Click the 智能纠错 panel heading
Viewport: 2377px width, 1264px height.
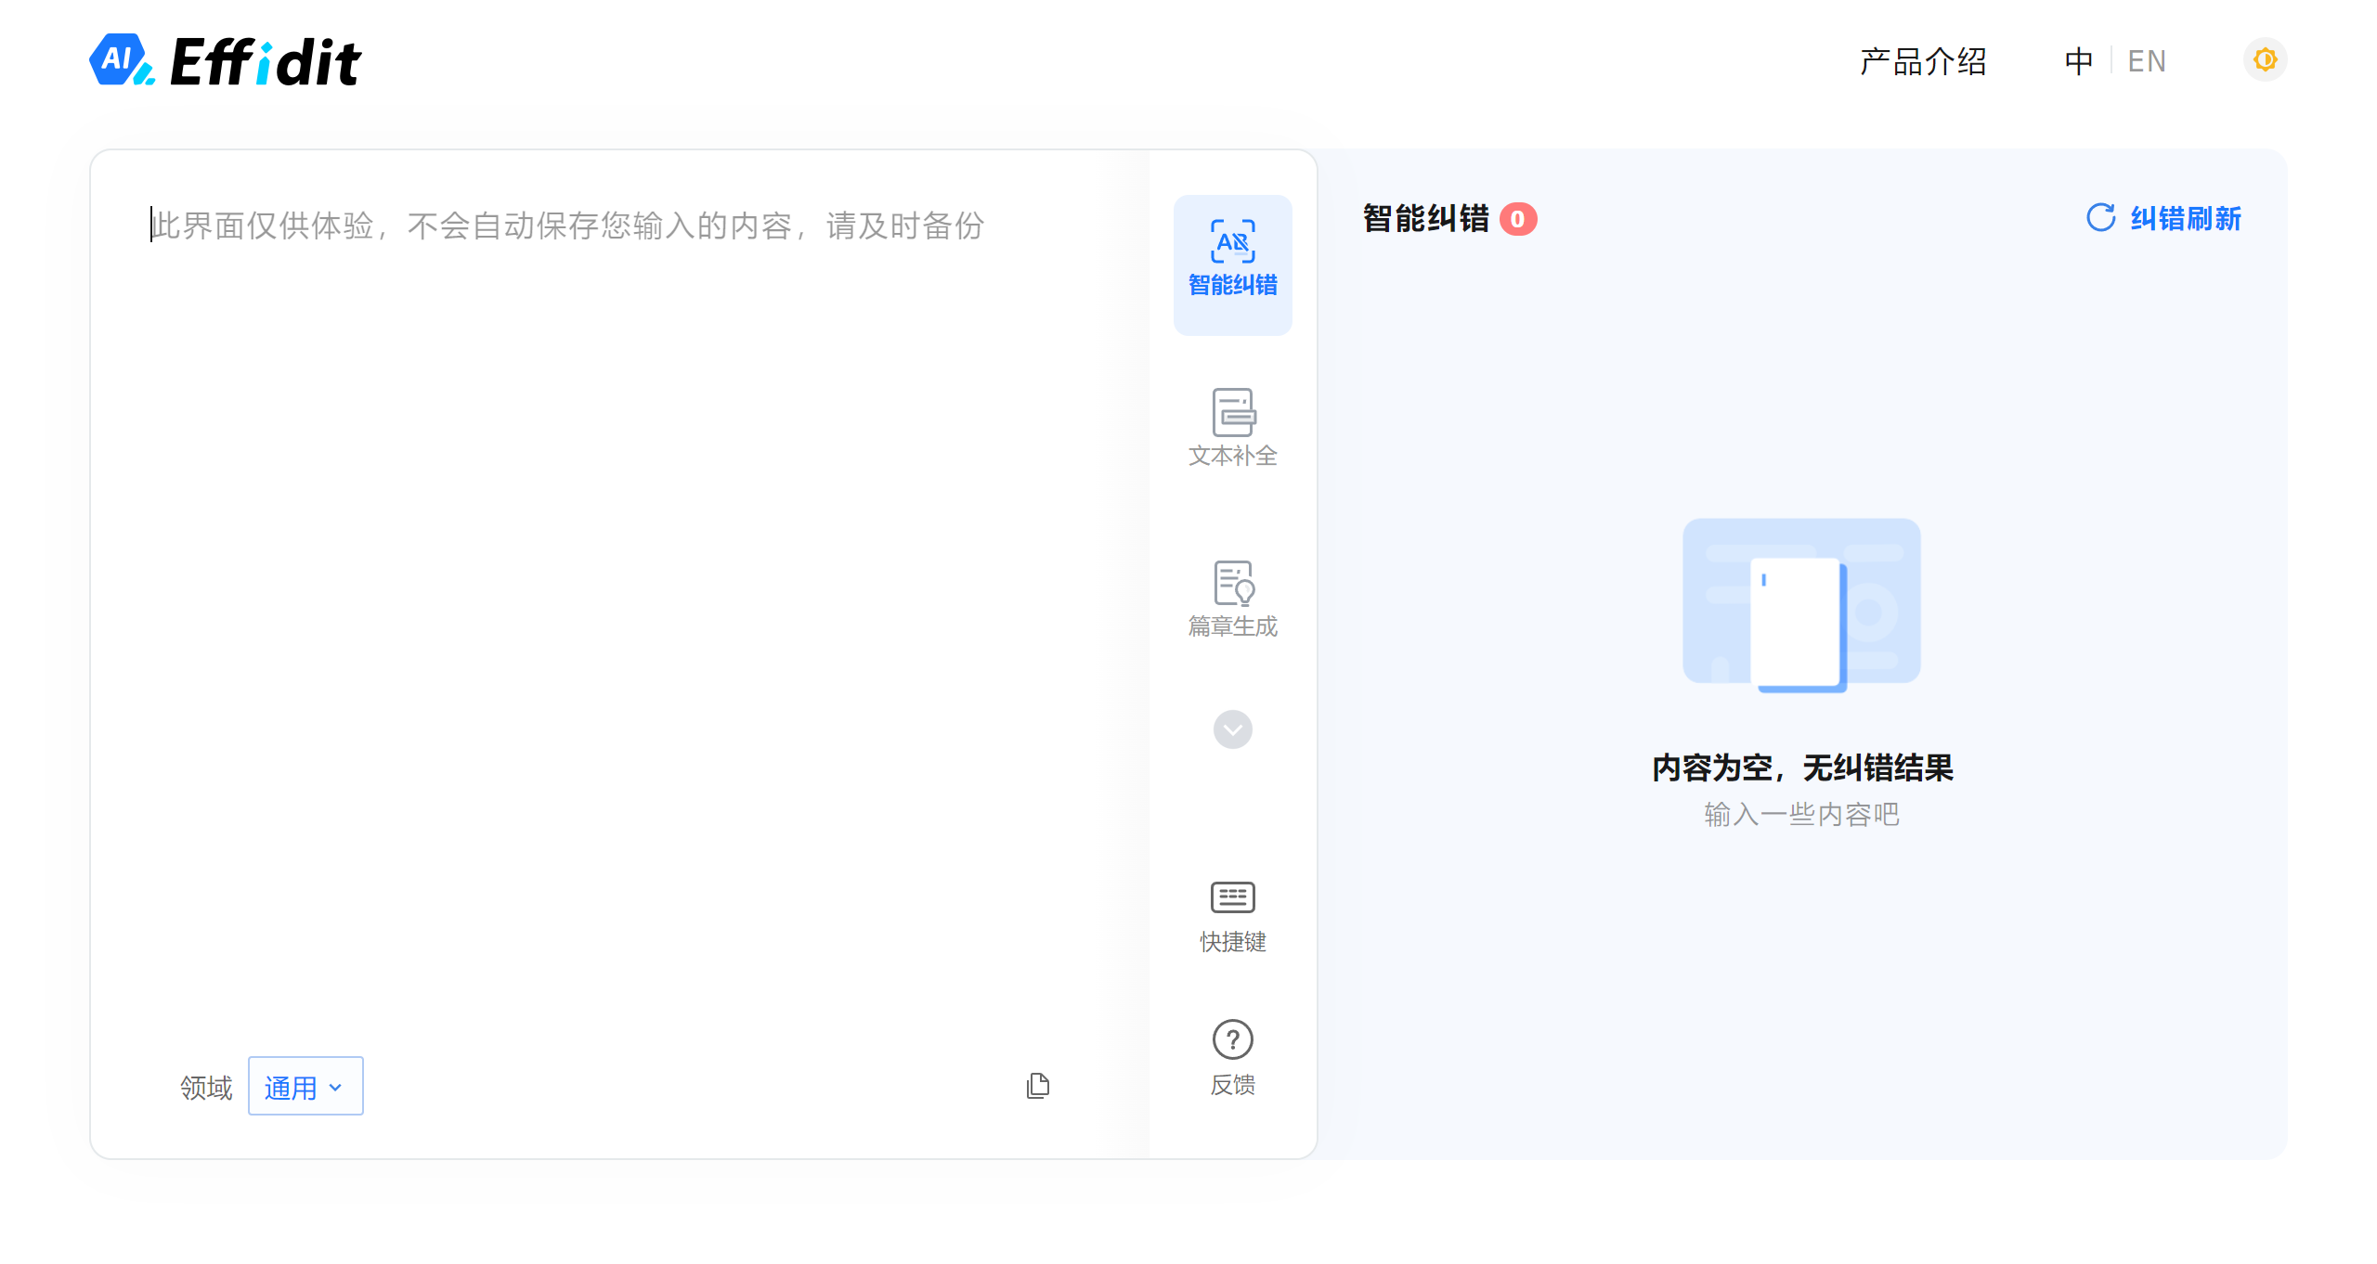(x=1425, y=219)
